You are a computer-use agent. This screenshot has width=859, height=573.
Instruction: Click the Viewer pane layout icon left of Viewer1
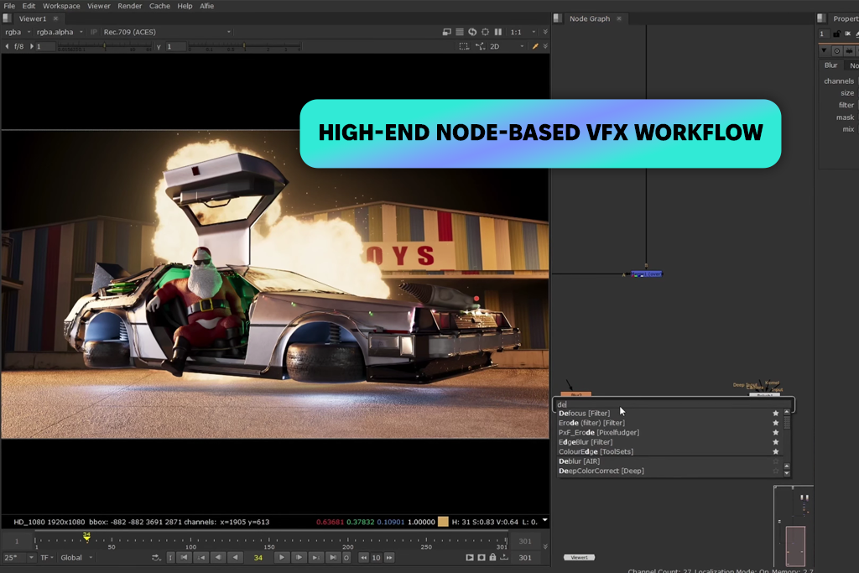[7, 18]
